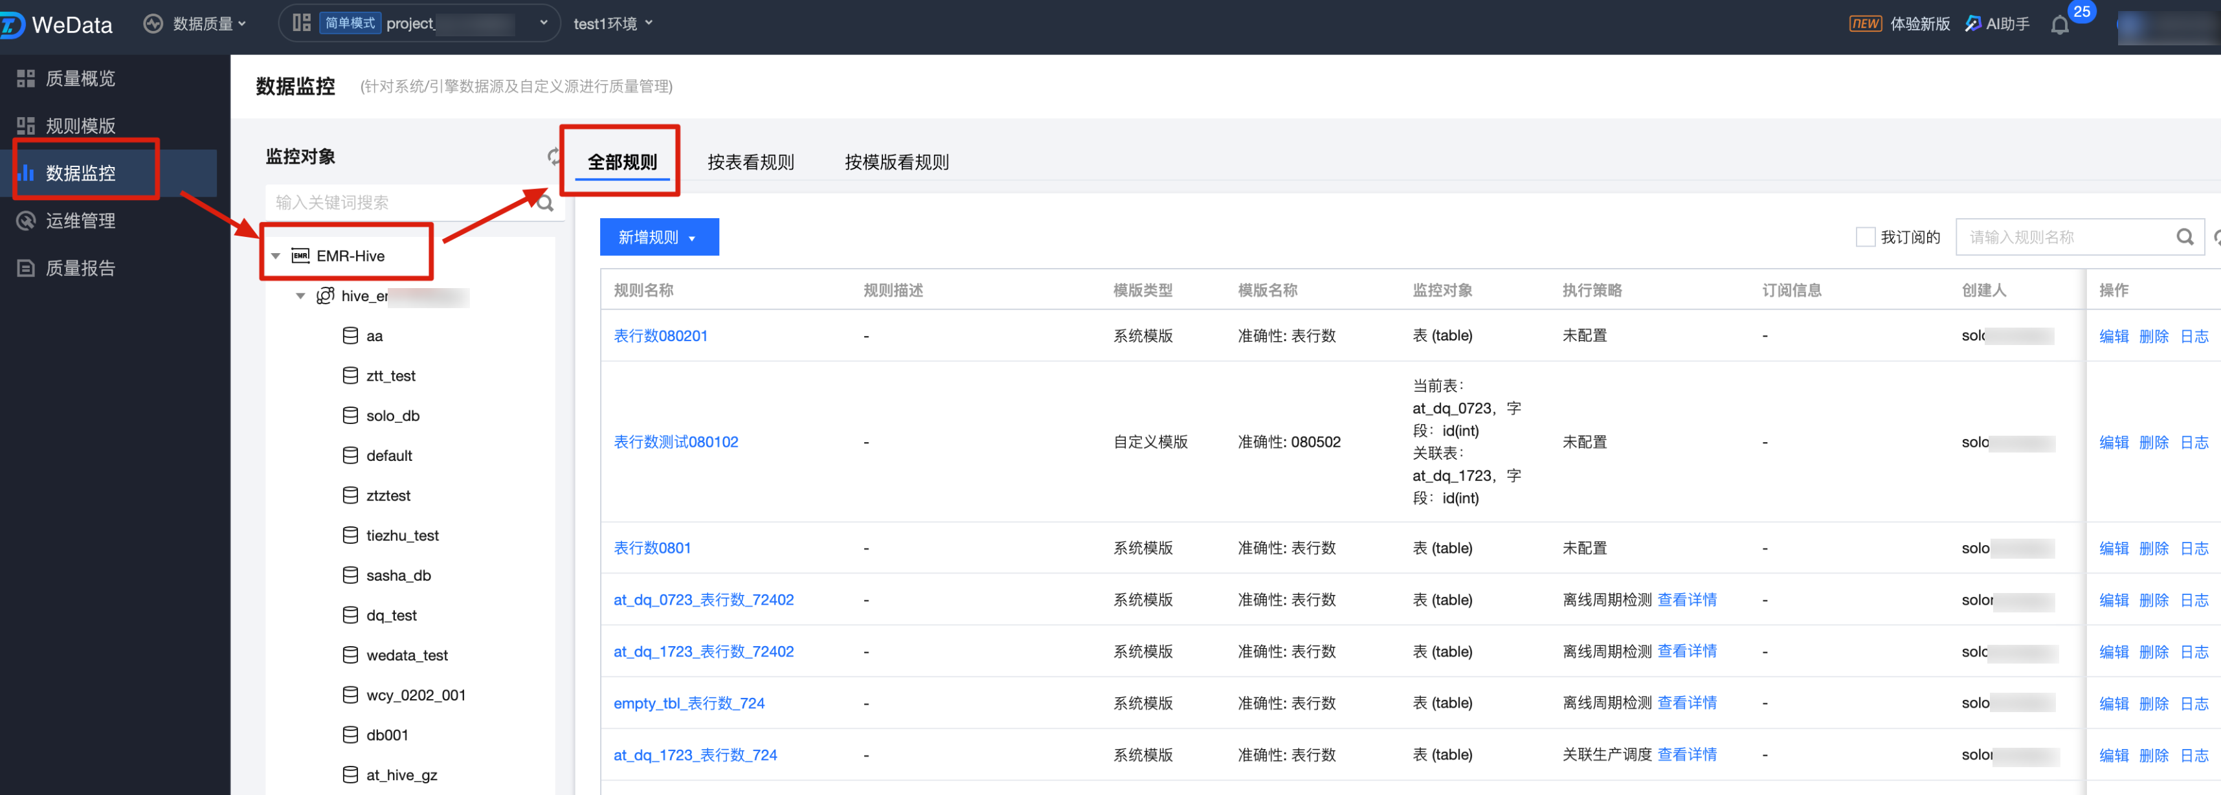Screen dimensions: 2221x795
Task: Click the refresh icon beside 监控对象
Action: click(x=553, y=156)
